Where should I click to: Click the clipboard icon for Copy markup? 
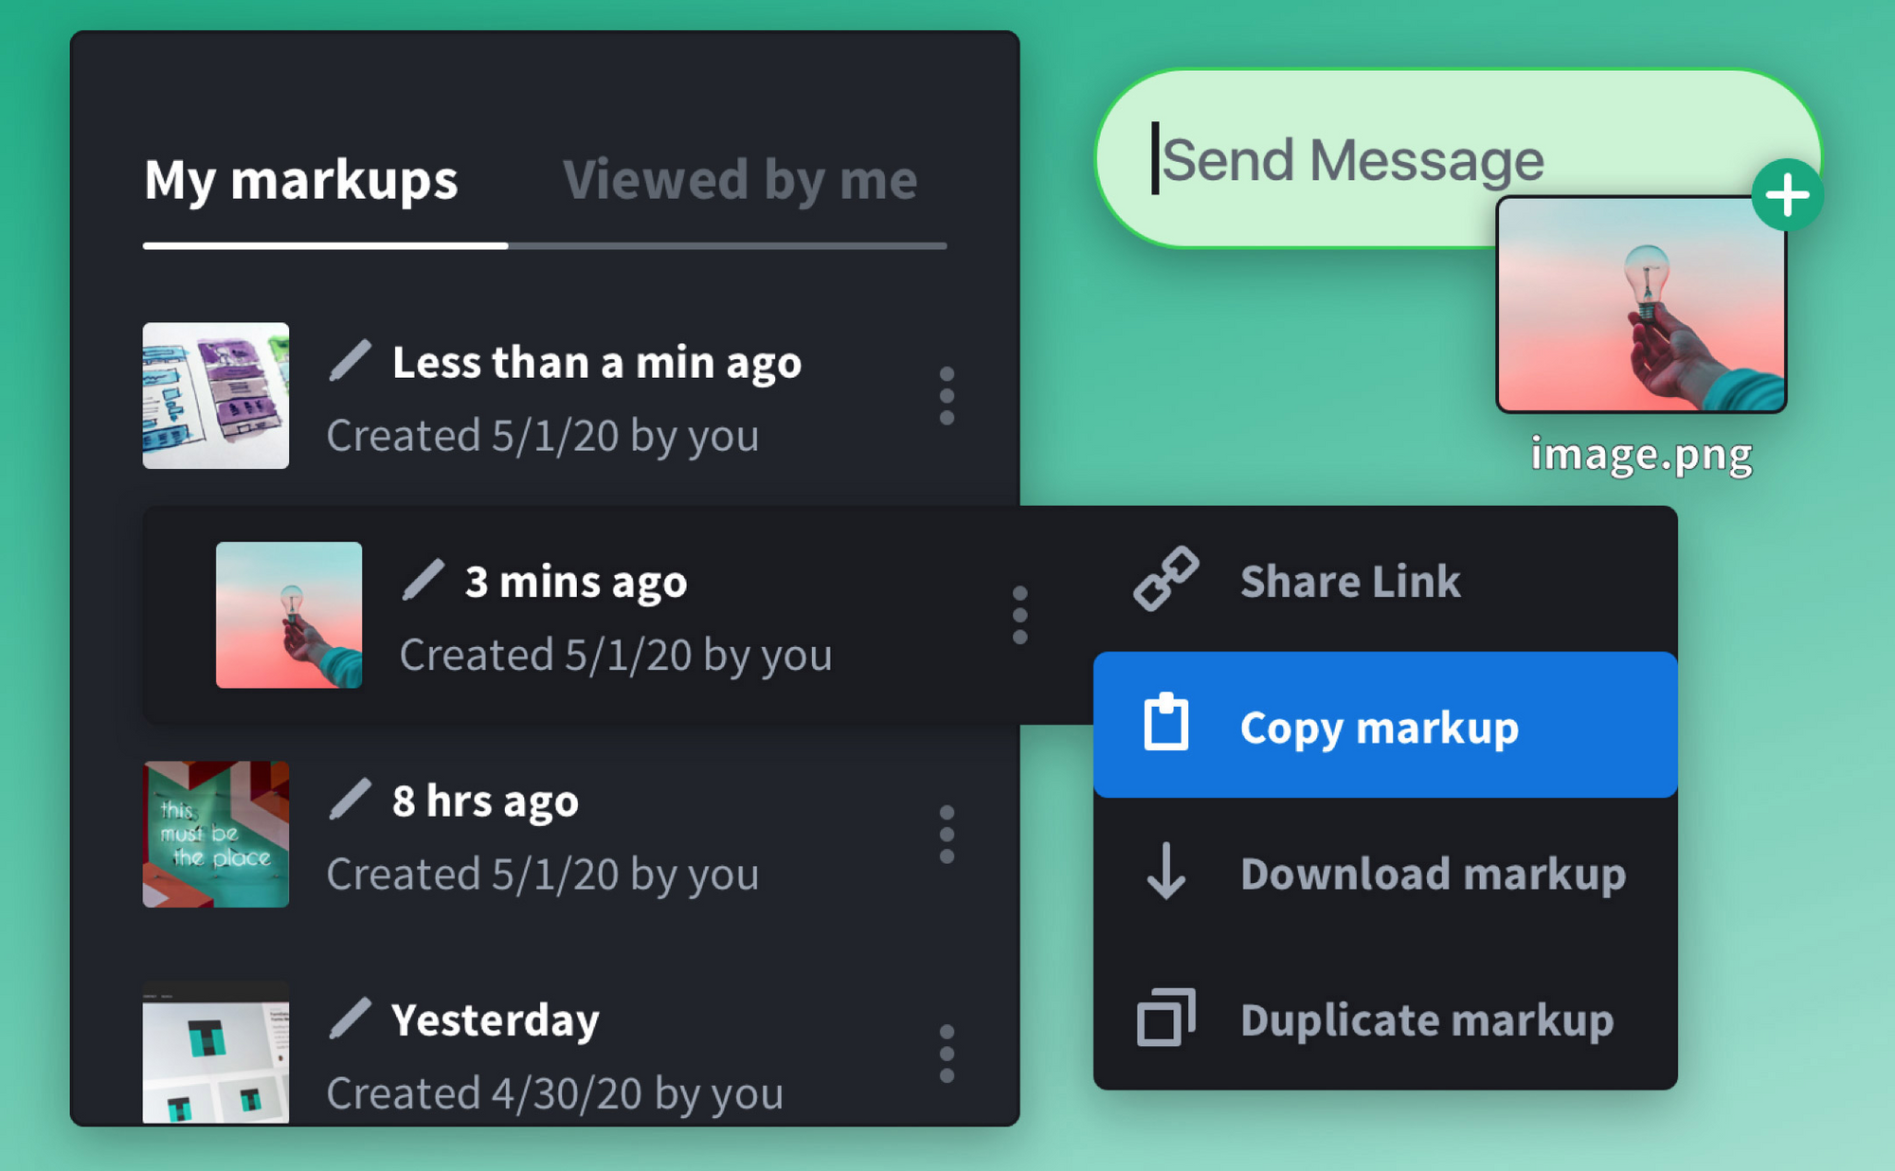click(x=1166, y=723)
